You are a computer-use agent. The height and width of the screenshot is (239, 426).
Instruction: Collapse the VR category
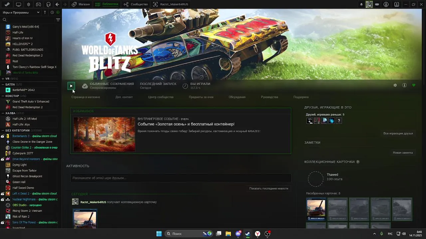point(3,79)
